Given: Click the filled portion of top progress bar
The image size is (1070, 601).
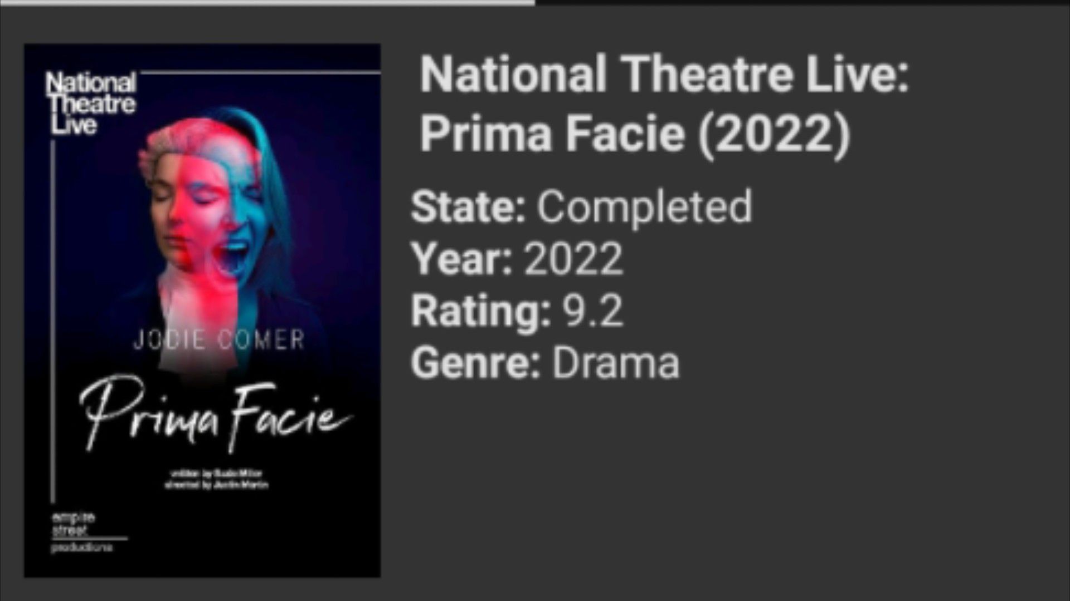Looking at the screenshot, I should [267, 3].
